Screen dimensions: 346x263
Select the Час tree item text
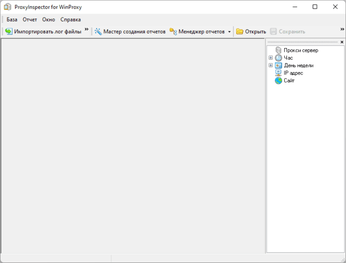(x=288, y=58)
